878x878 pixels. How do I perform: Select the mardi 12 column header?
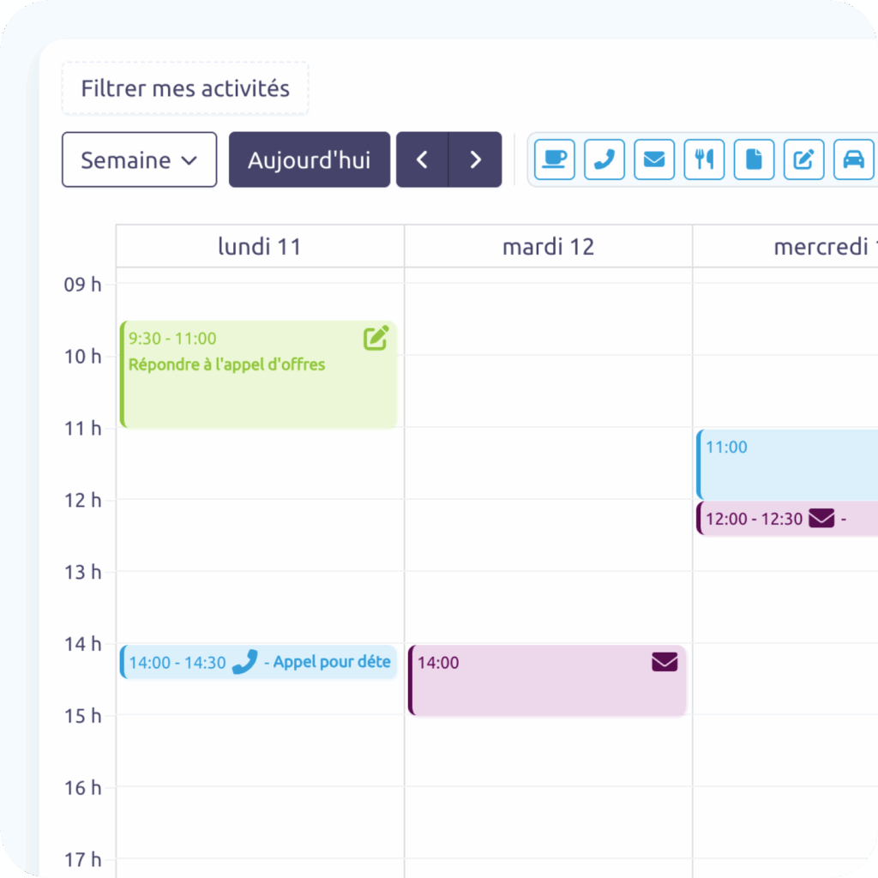pos(548,247)
